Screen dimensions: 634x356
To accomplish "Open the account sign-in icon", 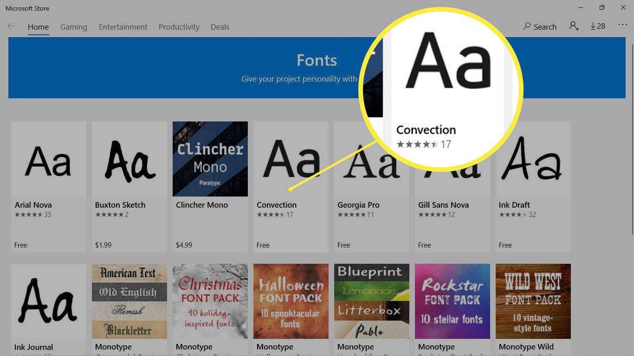I will click(x=574, y=26).
